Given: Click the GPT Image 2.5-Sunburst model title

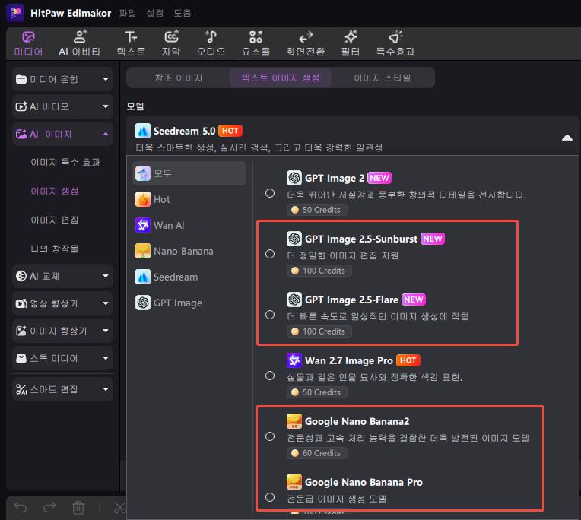Looking at the screenshot, I should point(361,239).
